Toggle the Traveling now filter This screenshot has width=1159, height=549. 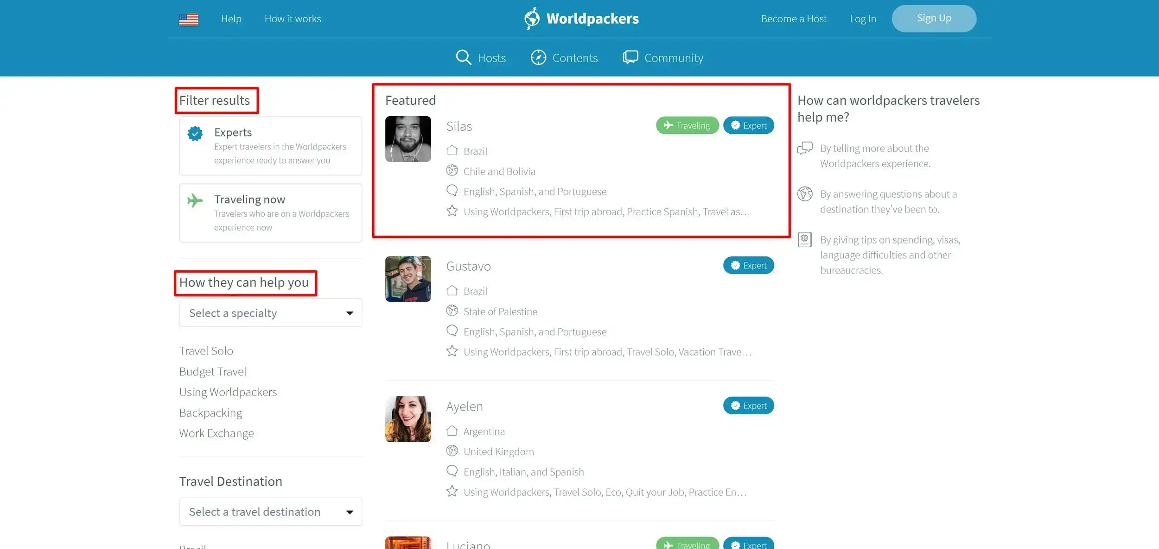(270, 213)
